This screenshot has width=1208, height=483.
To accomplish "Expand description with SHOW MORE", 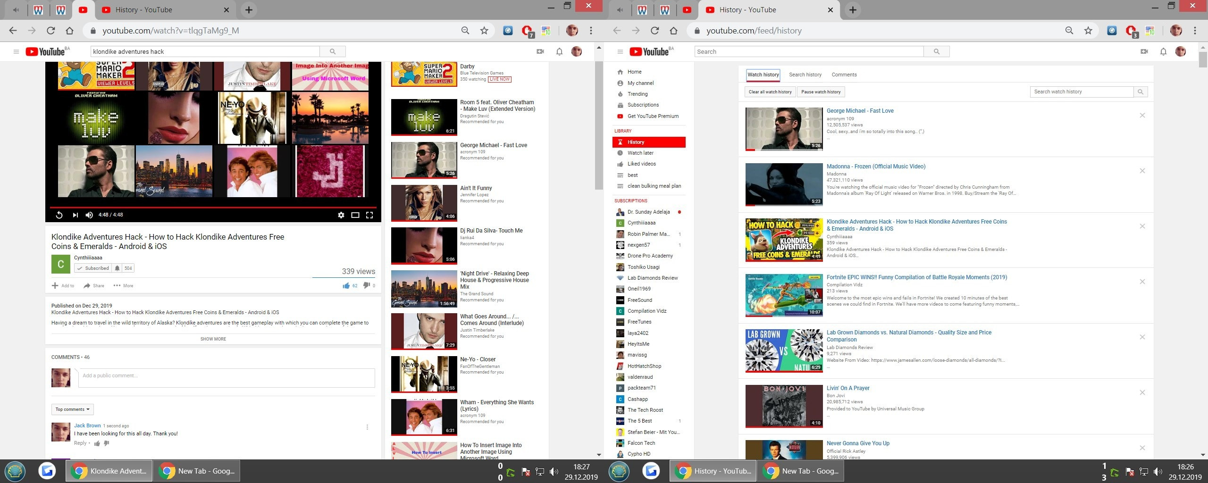I will pyautogui.click(x=213, y=339).
